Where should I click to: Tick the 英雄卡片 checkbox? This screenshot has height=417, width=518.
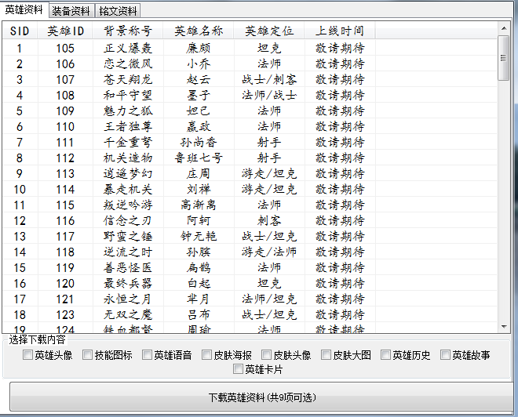(x=239, y=369)
